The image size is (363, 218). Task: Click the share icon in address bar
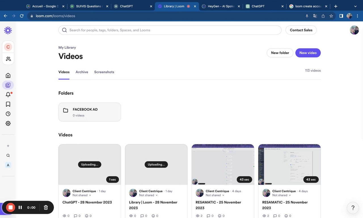tap(323, 16)
